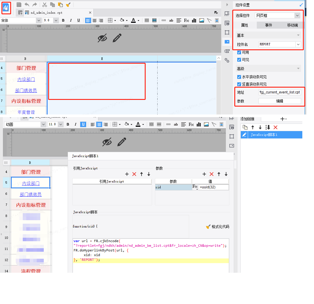Select JavaScript脚本1 in the hyperlink list
Screen dimensions: 314x304
pyautogui.click(x=264, y=135)
